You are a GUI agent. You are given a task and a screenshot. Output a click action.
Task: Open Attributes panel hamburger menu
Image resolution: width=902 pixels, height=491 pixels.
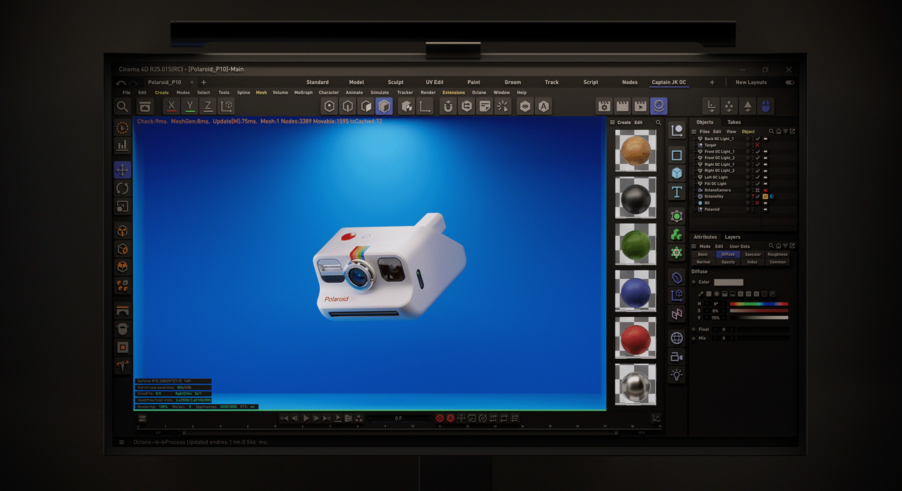(694, 246)
